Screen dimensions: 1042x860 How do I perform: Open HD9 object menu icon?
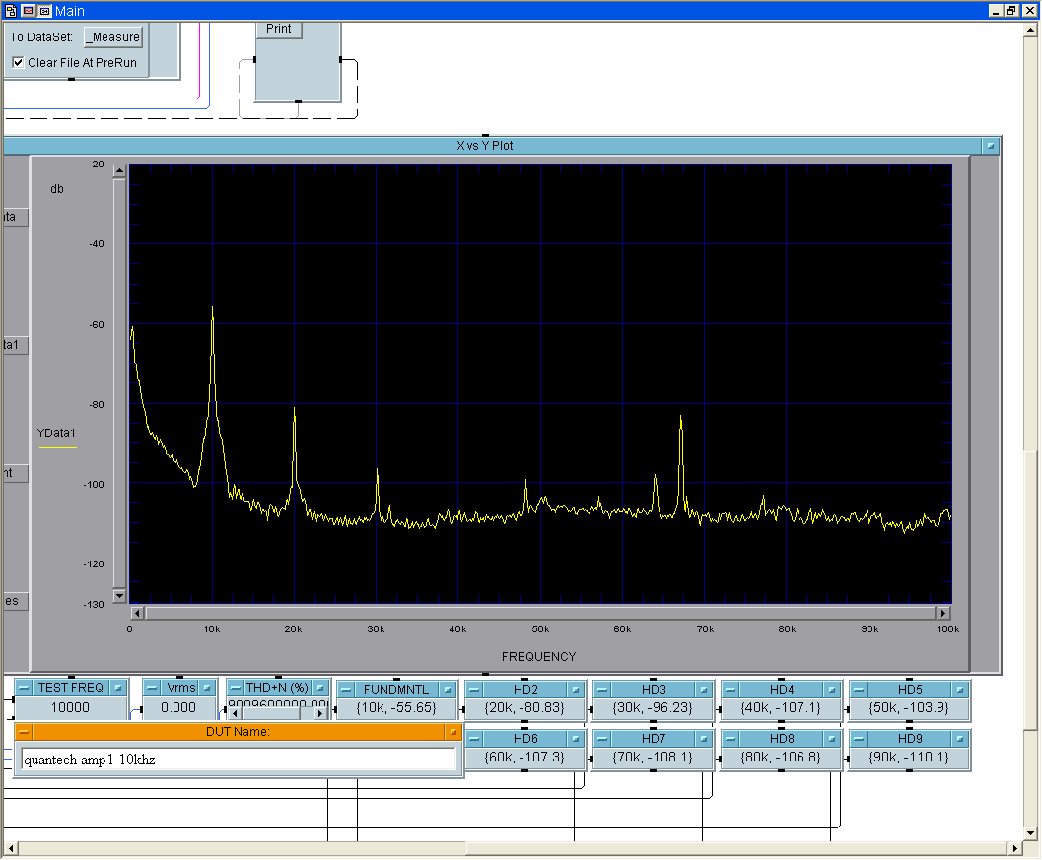(x=960, y=739)
